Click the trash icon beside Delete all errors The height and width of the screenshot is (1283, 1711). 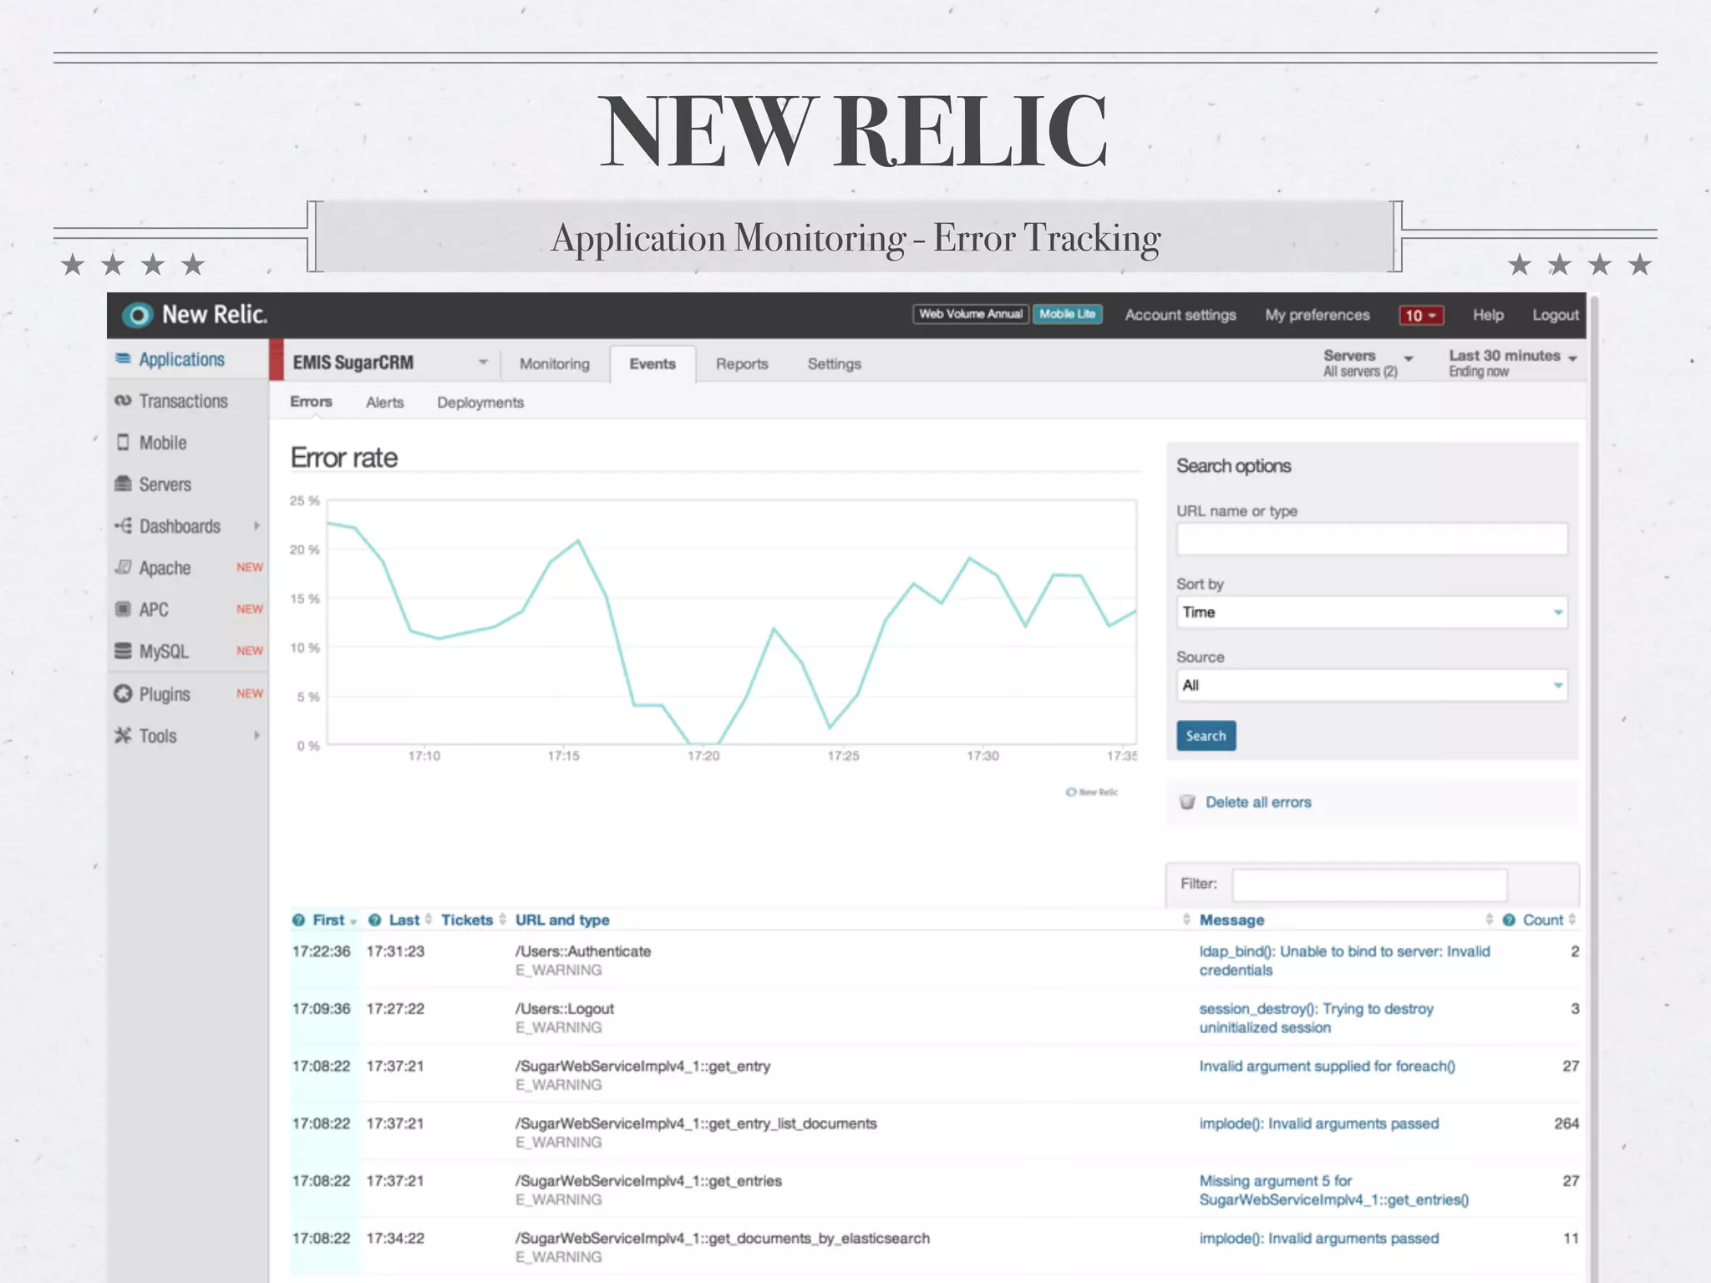tap(1187, 802)
